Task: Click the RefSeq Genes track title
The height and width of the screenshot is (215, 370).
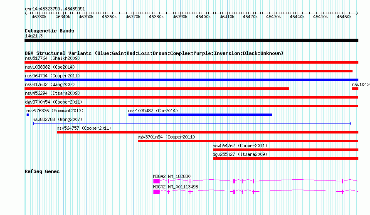Action: coord(42,171)
